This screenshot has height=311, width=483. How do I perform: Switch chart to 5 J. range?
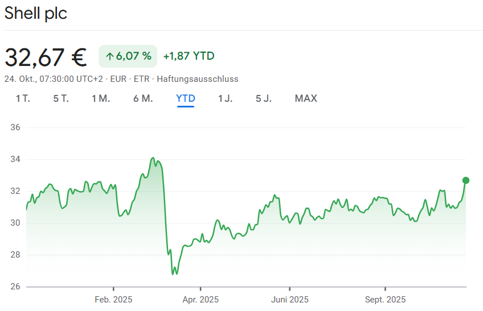(264, 98)
